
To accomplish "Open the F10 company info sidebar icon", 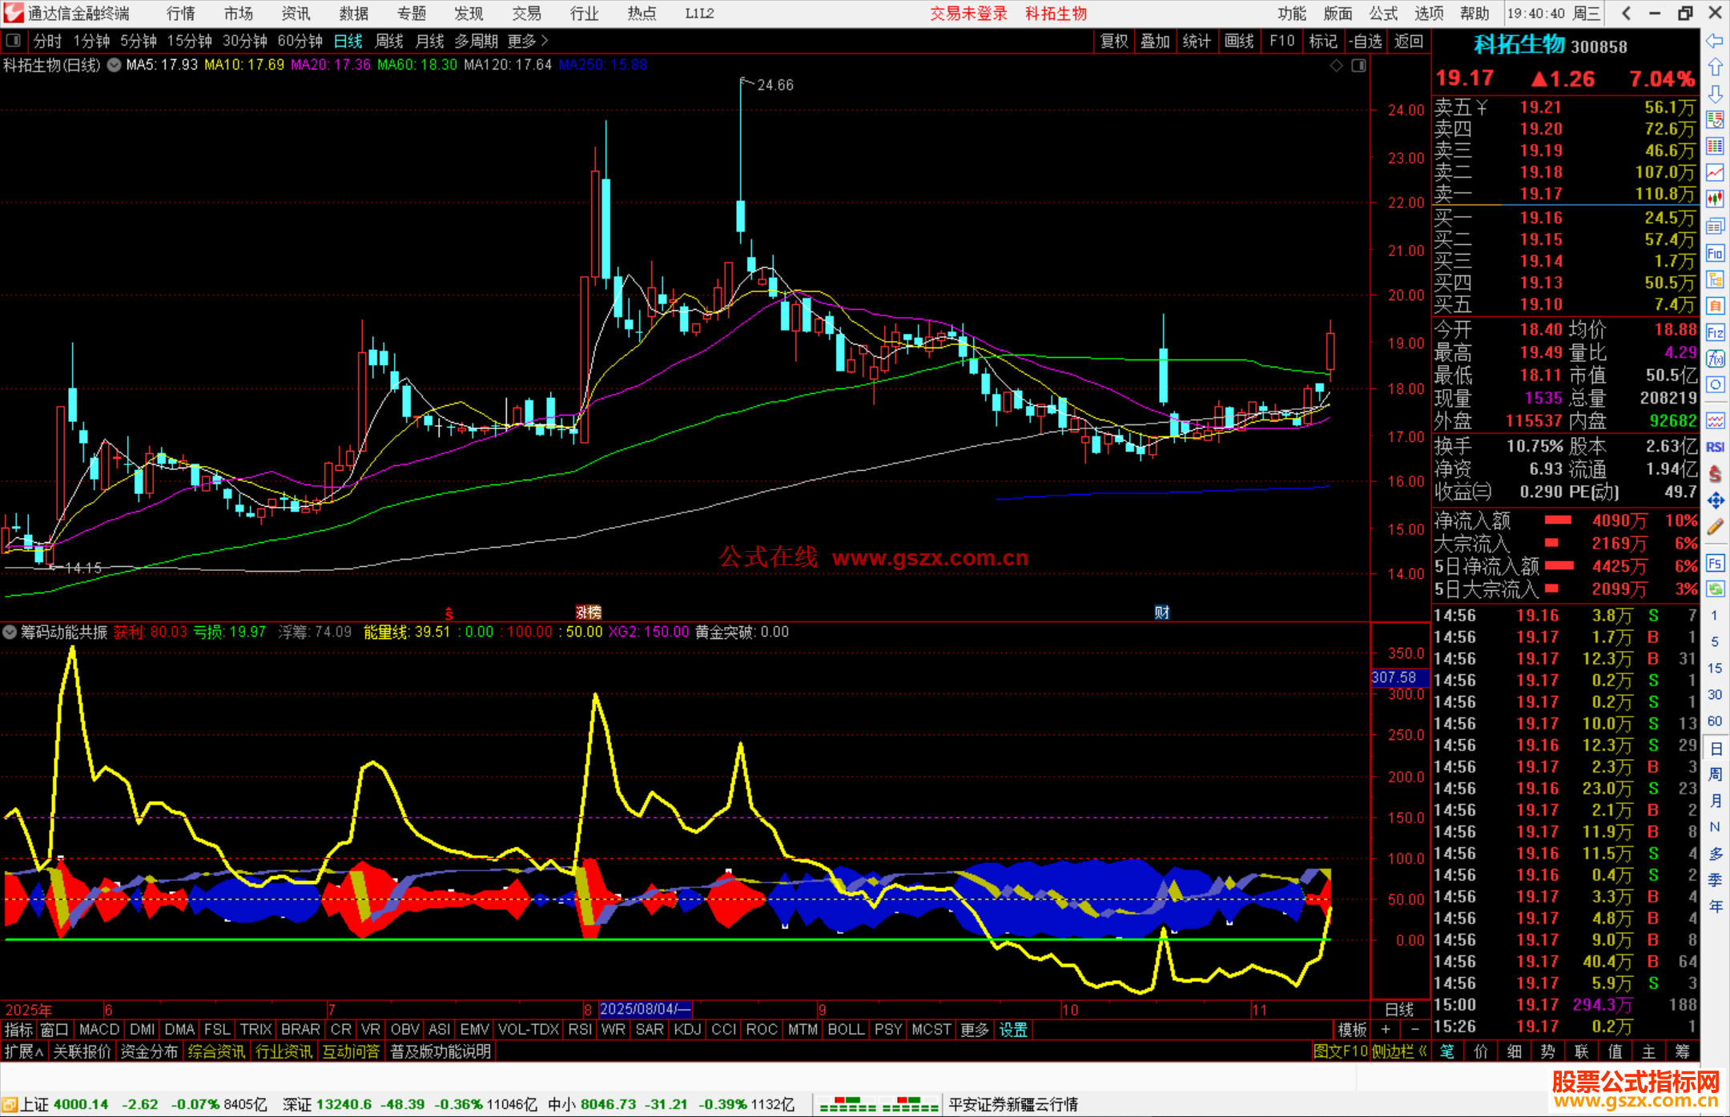I will [1715, 253].
